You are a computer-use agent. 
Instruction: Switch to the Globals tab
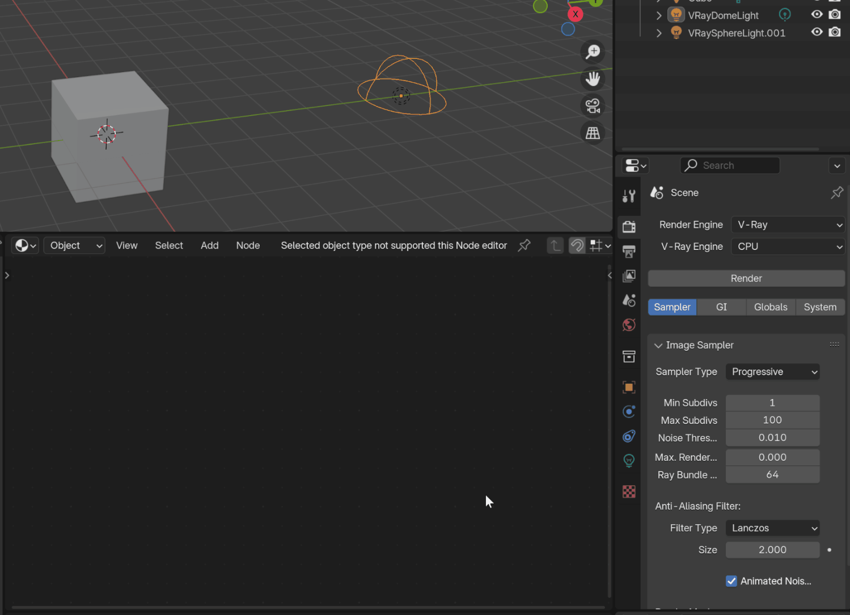[x=771, y=307]
